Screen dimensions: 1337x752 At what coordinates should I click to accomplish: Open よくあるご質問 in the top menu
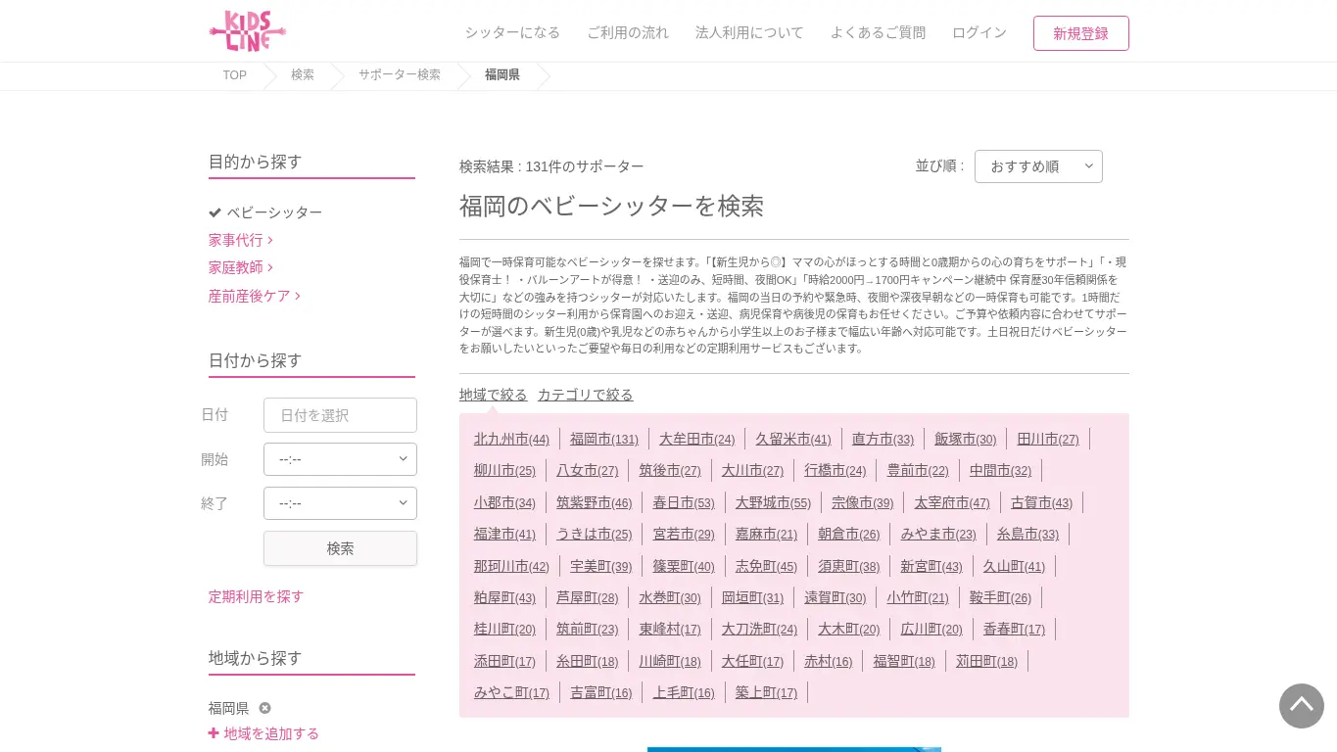coord(878,32)
